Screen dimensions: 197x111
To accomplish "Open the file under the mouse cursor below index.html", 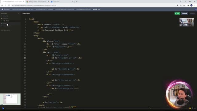I will (x=10, y=23).
